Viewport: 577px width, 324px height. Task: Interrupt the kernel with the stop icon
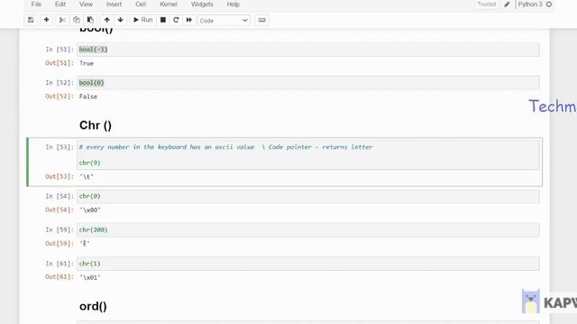point(163,20)
